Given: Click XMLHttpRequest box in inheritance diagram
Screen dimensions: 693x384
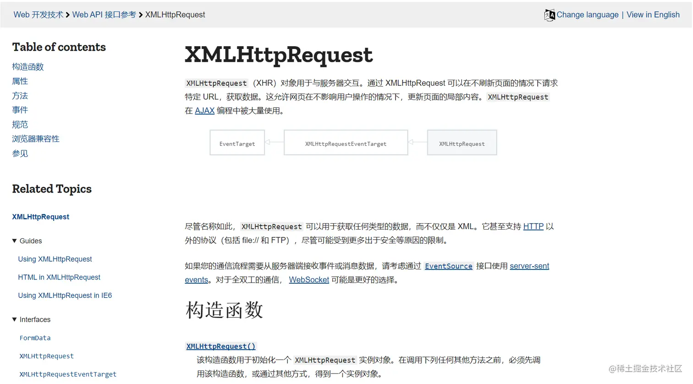Looking at the screenshot, I should coord(462,143).
